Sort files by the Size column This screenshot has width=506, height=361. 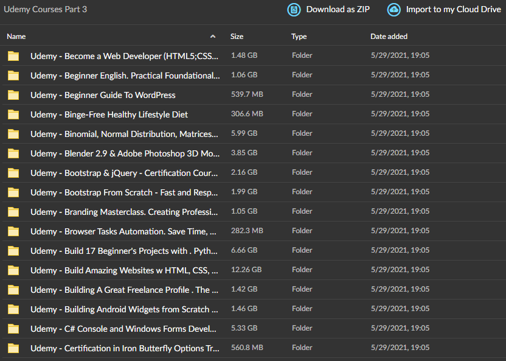(x=237, y=37)
